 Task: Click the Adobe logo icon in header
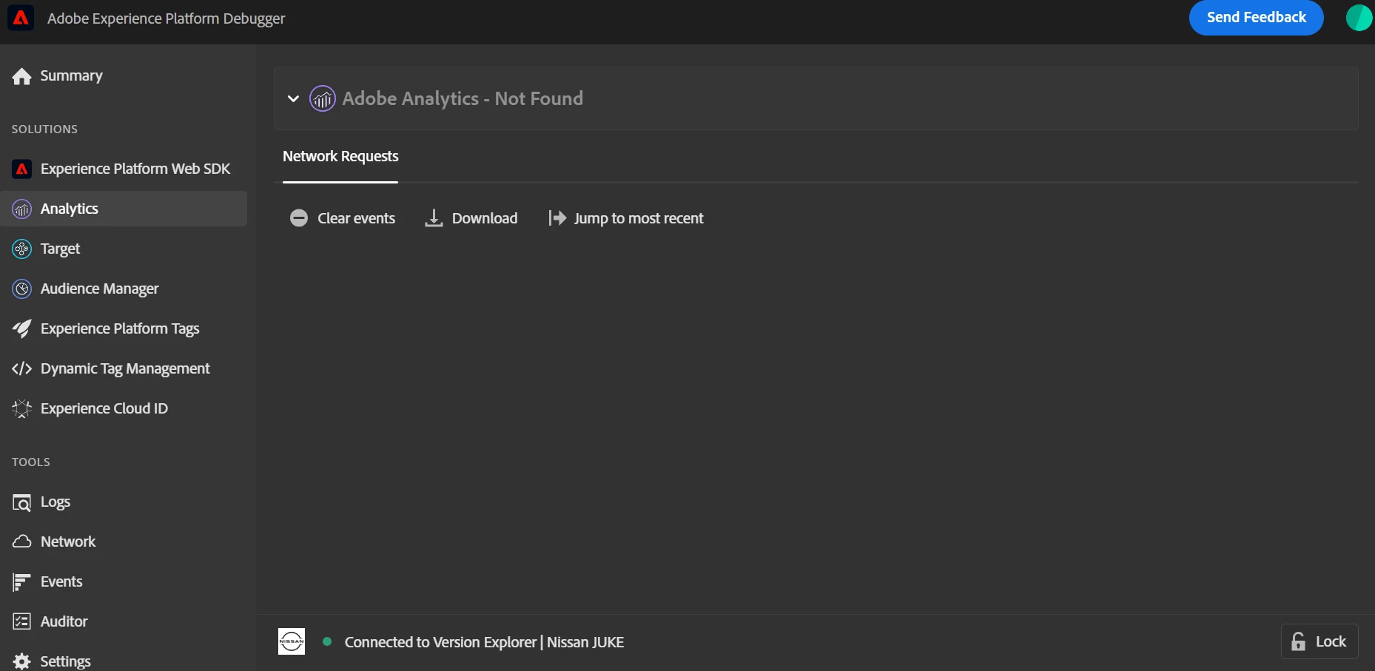(x=21, y=18)
